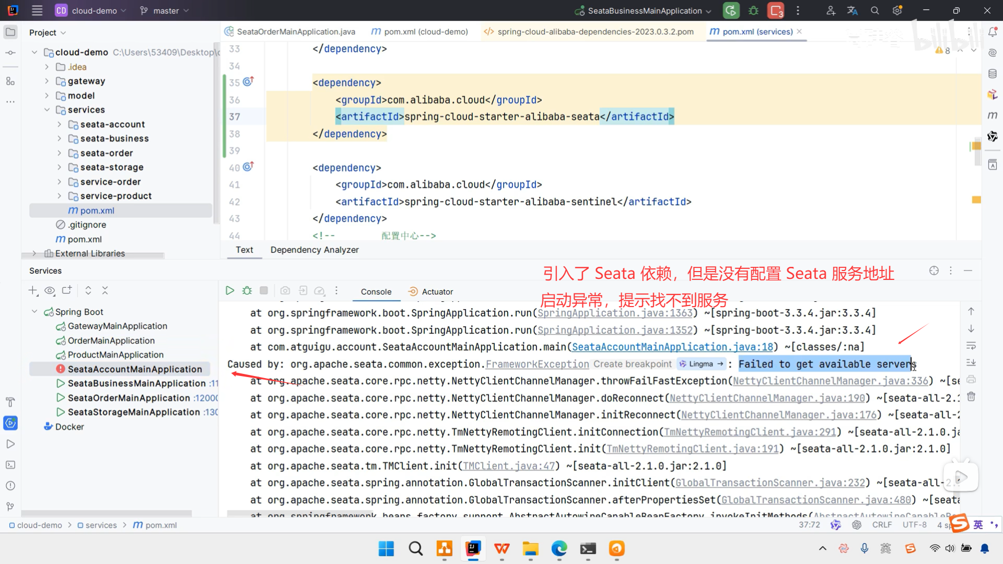Toggle the View Options eye icon in Services
The width and height of the screenshot is (1003, 564).
(x=50, y=291)
